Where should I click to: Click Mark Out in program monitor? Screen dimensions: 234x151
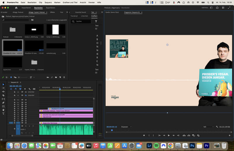pyautogui.click(x=153, y=136)
